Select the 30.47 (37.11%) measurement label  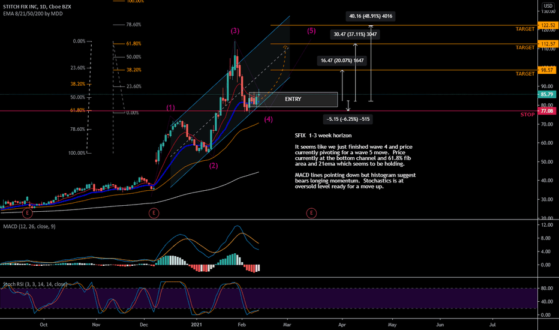click(355, 34)
